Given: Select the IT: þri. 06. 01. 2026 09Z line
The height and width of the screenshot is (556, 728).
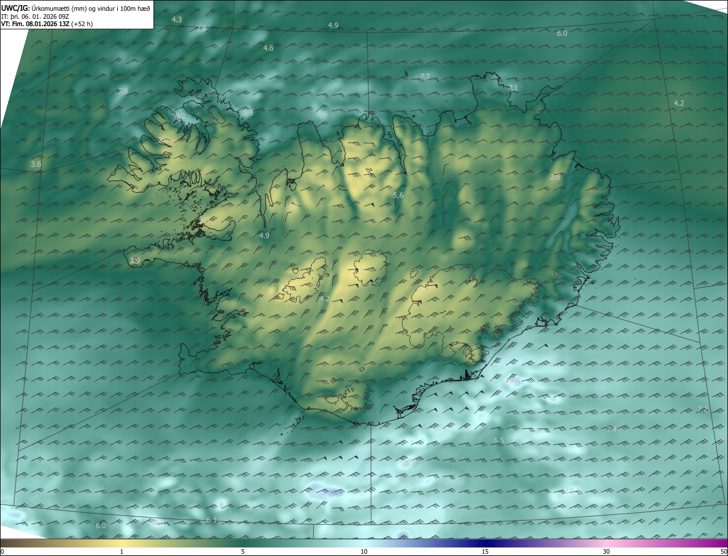Looking at the screenshot, I should [35, 16].
